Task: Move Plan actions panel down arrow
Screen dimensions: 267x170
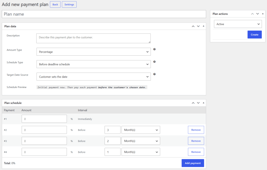Action: click(257, 14)
